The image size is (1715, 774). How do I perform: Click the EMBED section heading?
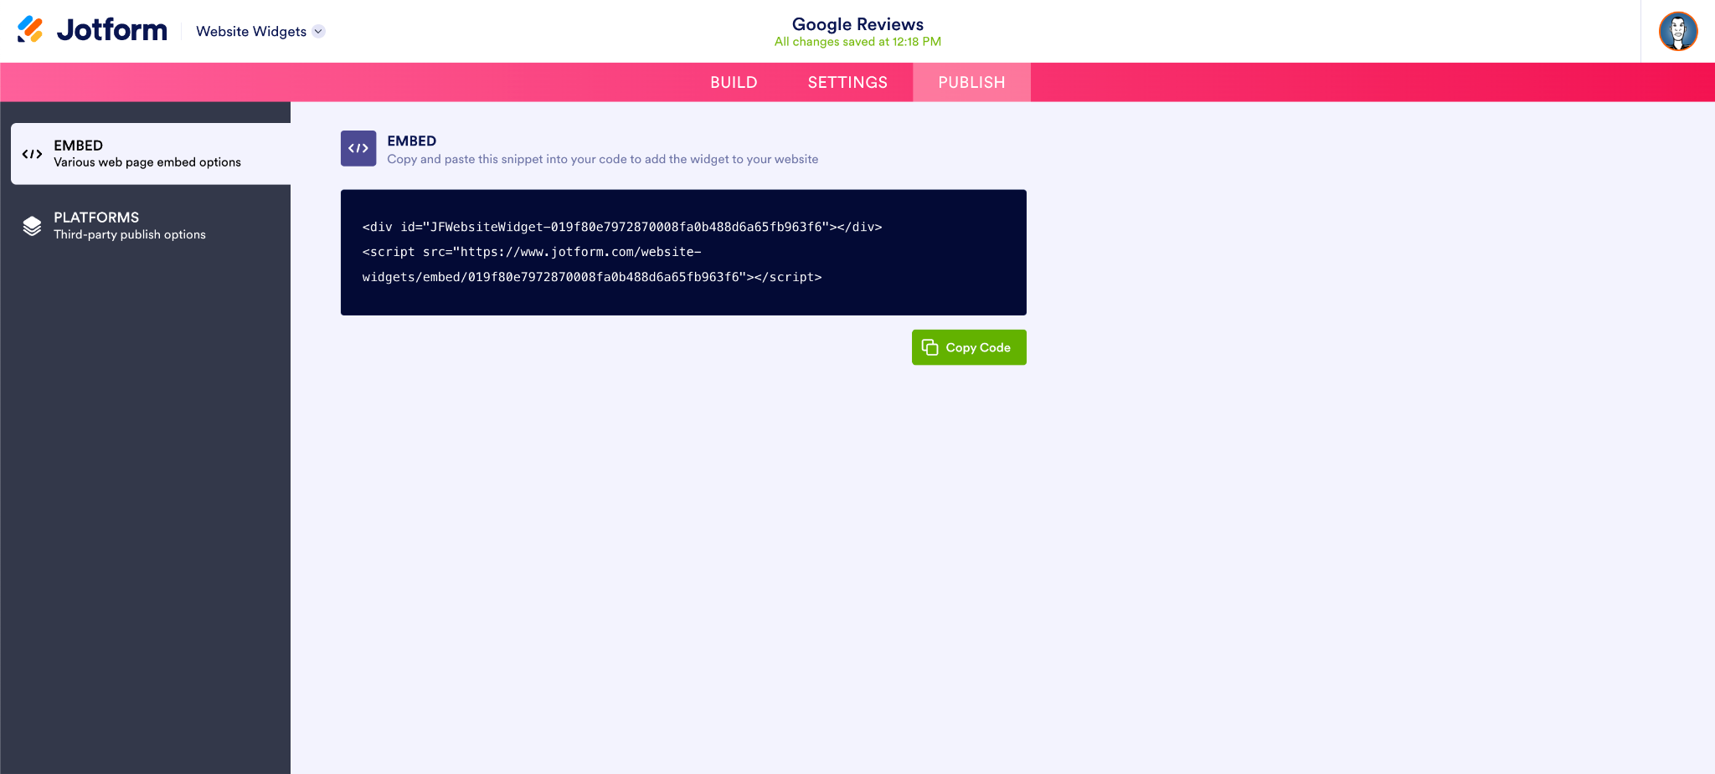[411, 141]
